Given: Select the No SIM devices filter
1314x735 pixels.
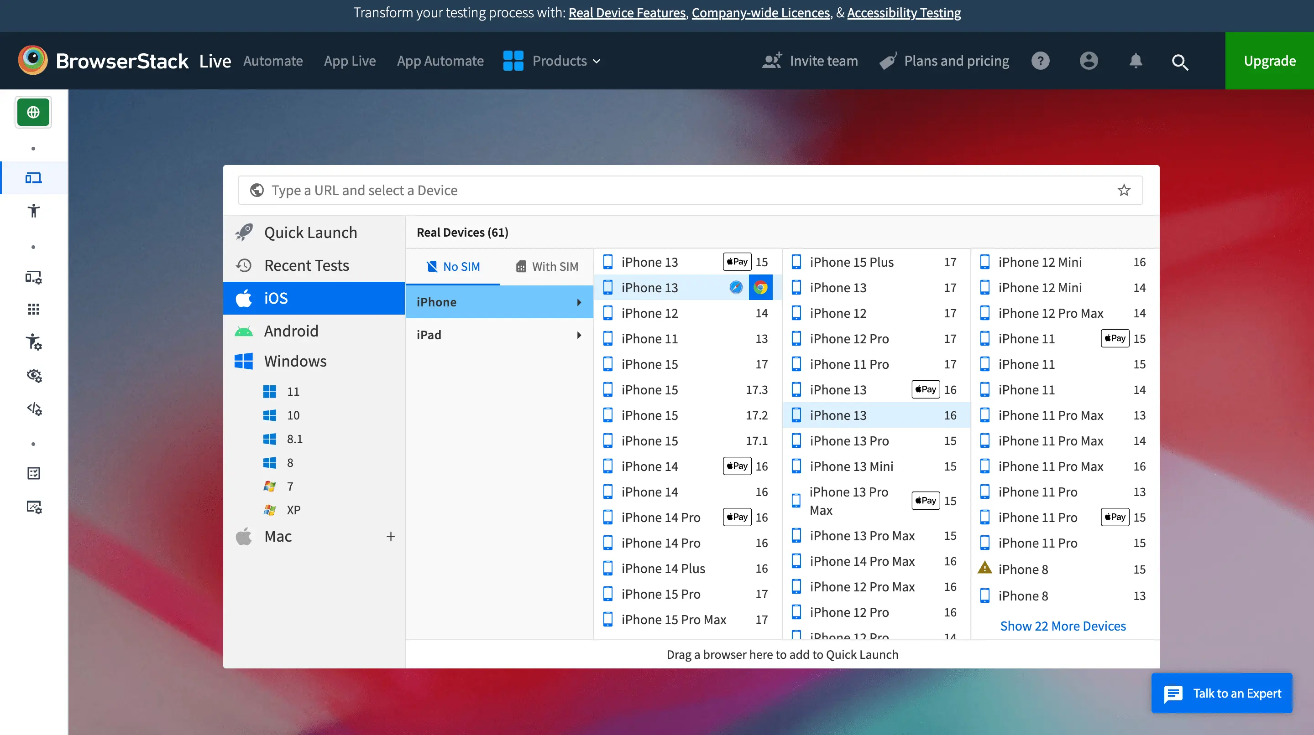Looking at the screenshot, I should pos(453,267).
